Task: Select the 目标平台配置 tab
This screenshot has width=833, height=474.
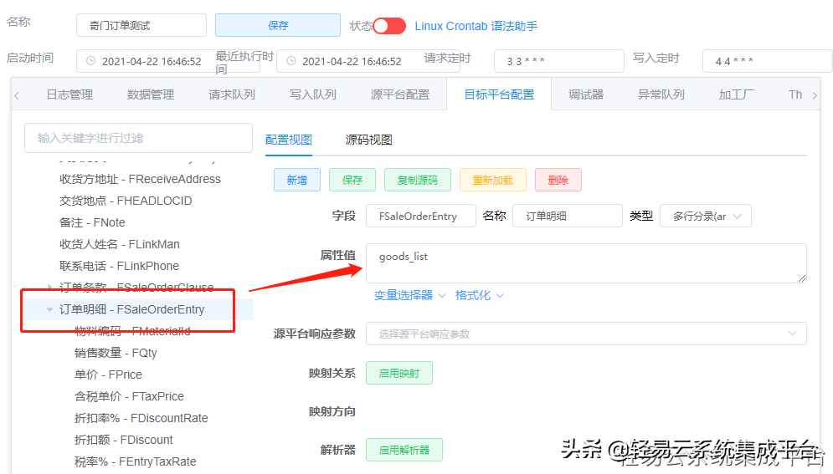Action: coord(499,95)
